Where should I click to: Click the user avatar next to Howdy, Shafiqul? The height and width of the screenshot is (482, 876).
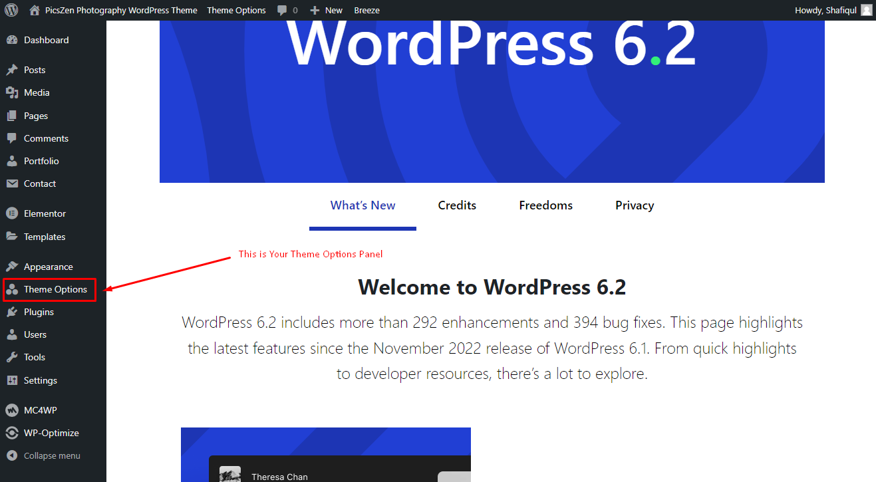[x=866, y=10]
